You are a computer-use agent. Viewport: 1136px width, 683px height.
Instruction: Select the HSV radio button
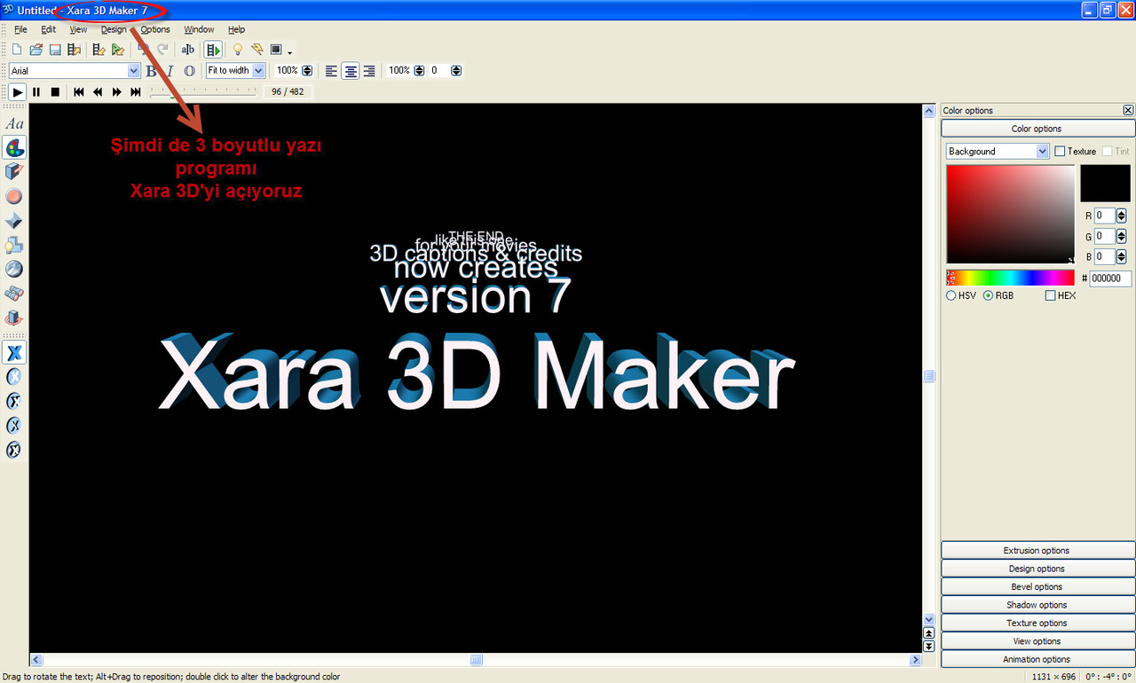coord(951,295)
